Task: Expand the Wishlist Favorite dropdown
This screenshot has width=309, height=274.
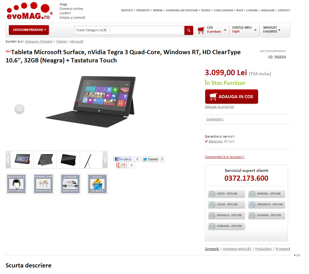Action: 271,30
